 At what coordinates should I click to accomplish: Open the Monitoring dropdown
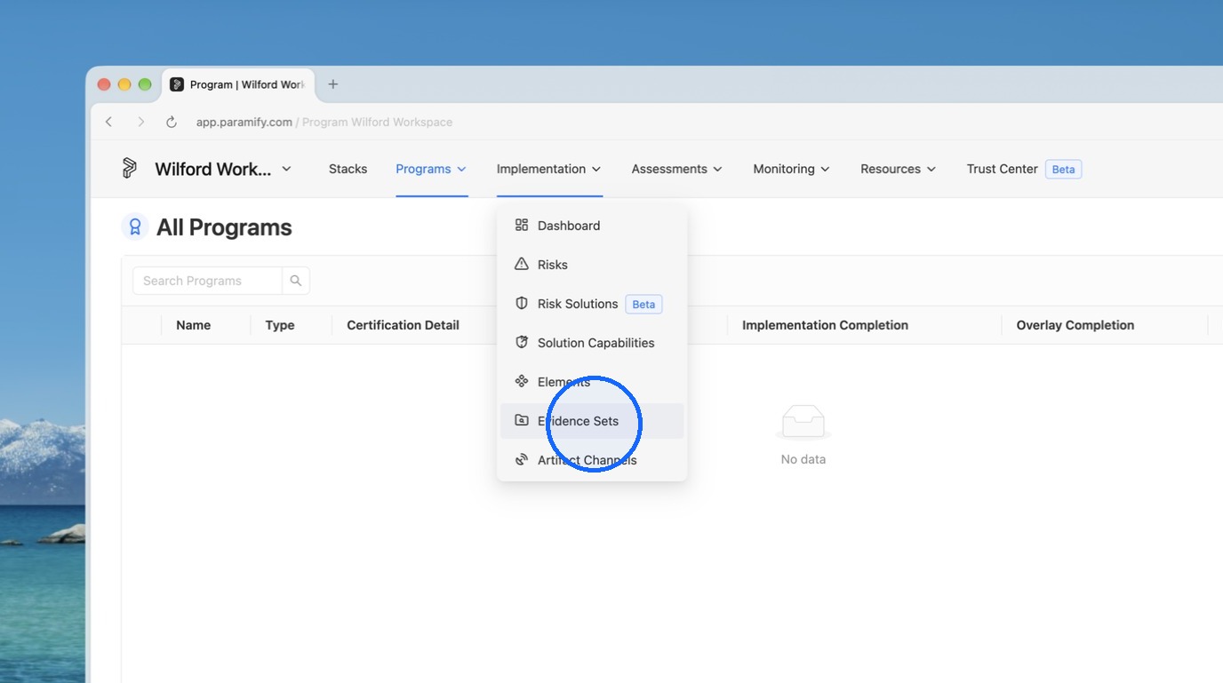click(791, 169)
